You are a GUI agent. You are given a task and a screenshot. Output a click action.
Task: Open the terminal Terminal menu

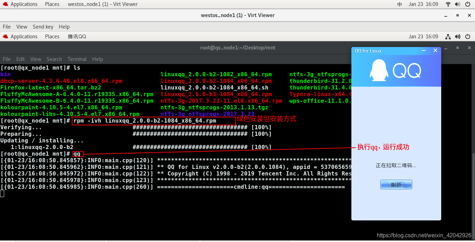[x=77, y=59]
